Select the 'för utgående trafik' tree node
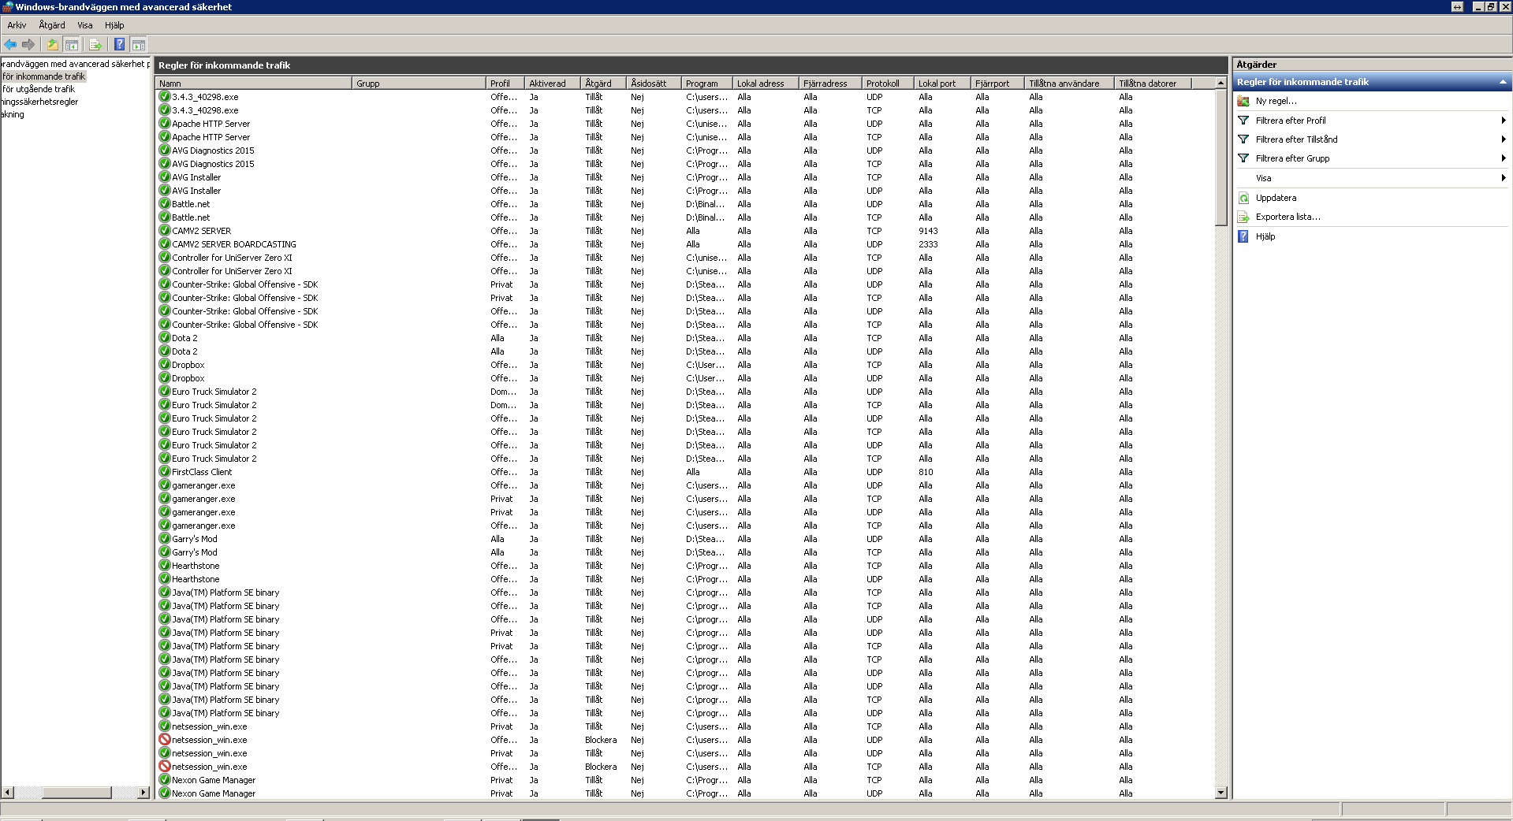 pyautogui.click(x=39, y=89)
